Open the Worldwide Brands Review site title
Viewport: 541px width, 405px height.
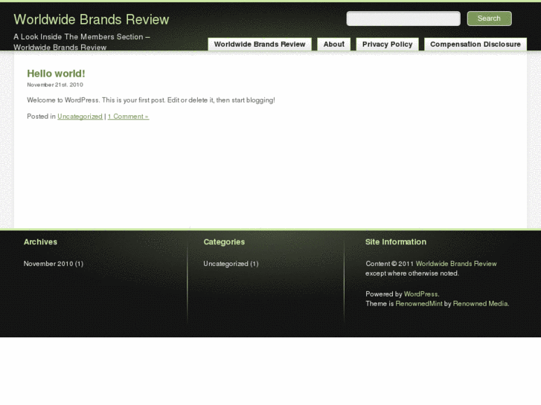click(92, 19)
